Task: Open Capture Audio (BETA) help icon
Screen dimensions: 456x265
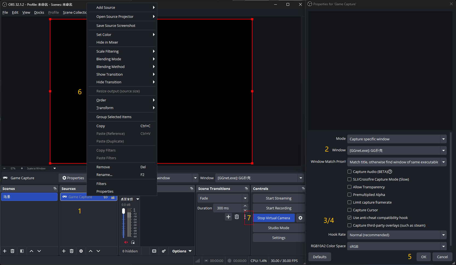Action: pos(390,172)
